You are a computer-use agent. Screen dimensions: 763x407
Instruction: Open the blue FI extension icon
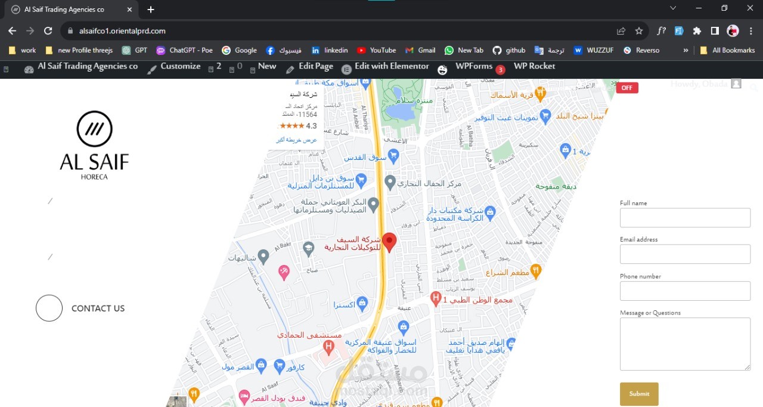pyautogui.click(x=679, y=31)
